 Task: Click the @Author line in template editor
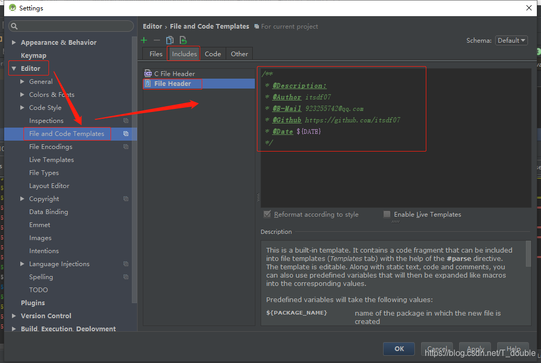298,97
